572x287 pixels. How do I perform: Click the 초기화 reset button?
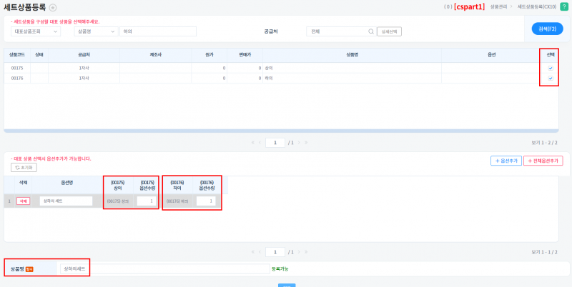(24, 168)
